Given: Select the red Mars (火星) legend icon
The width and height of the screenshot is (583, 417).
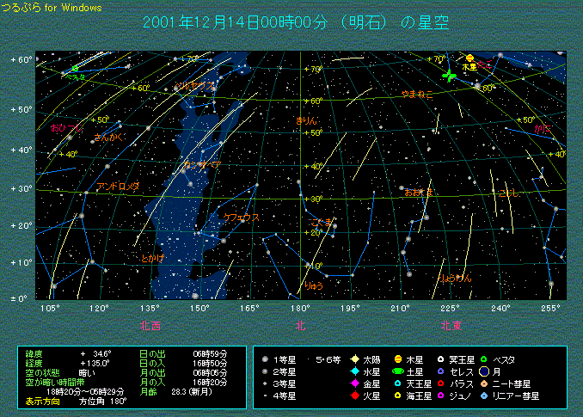Looking at the screenshot, I should pyautogui.click(x=354, y=396).
